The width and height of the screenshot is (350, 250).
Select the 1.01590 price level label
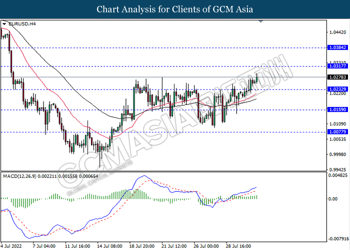[337, 109]
